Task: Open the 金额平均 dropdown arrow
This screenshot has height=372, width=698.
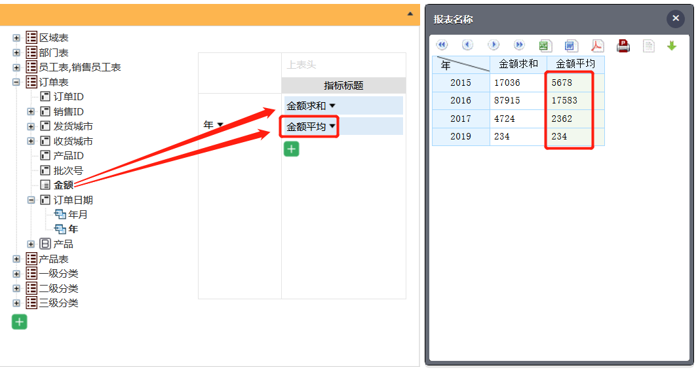Action: click(332, 127)
